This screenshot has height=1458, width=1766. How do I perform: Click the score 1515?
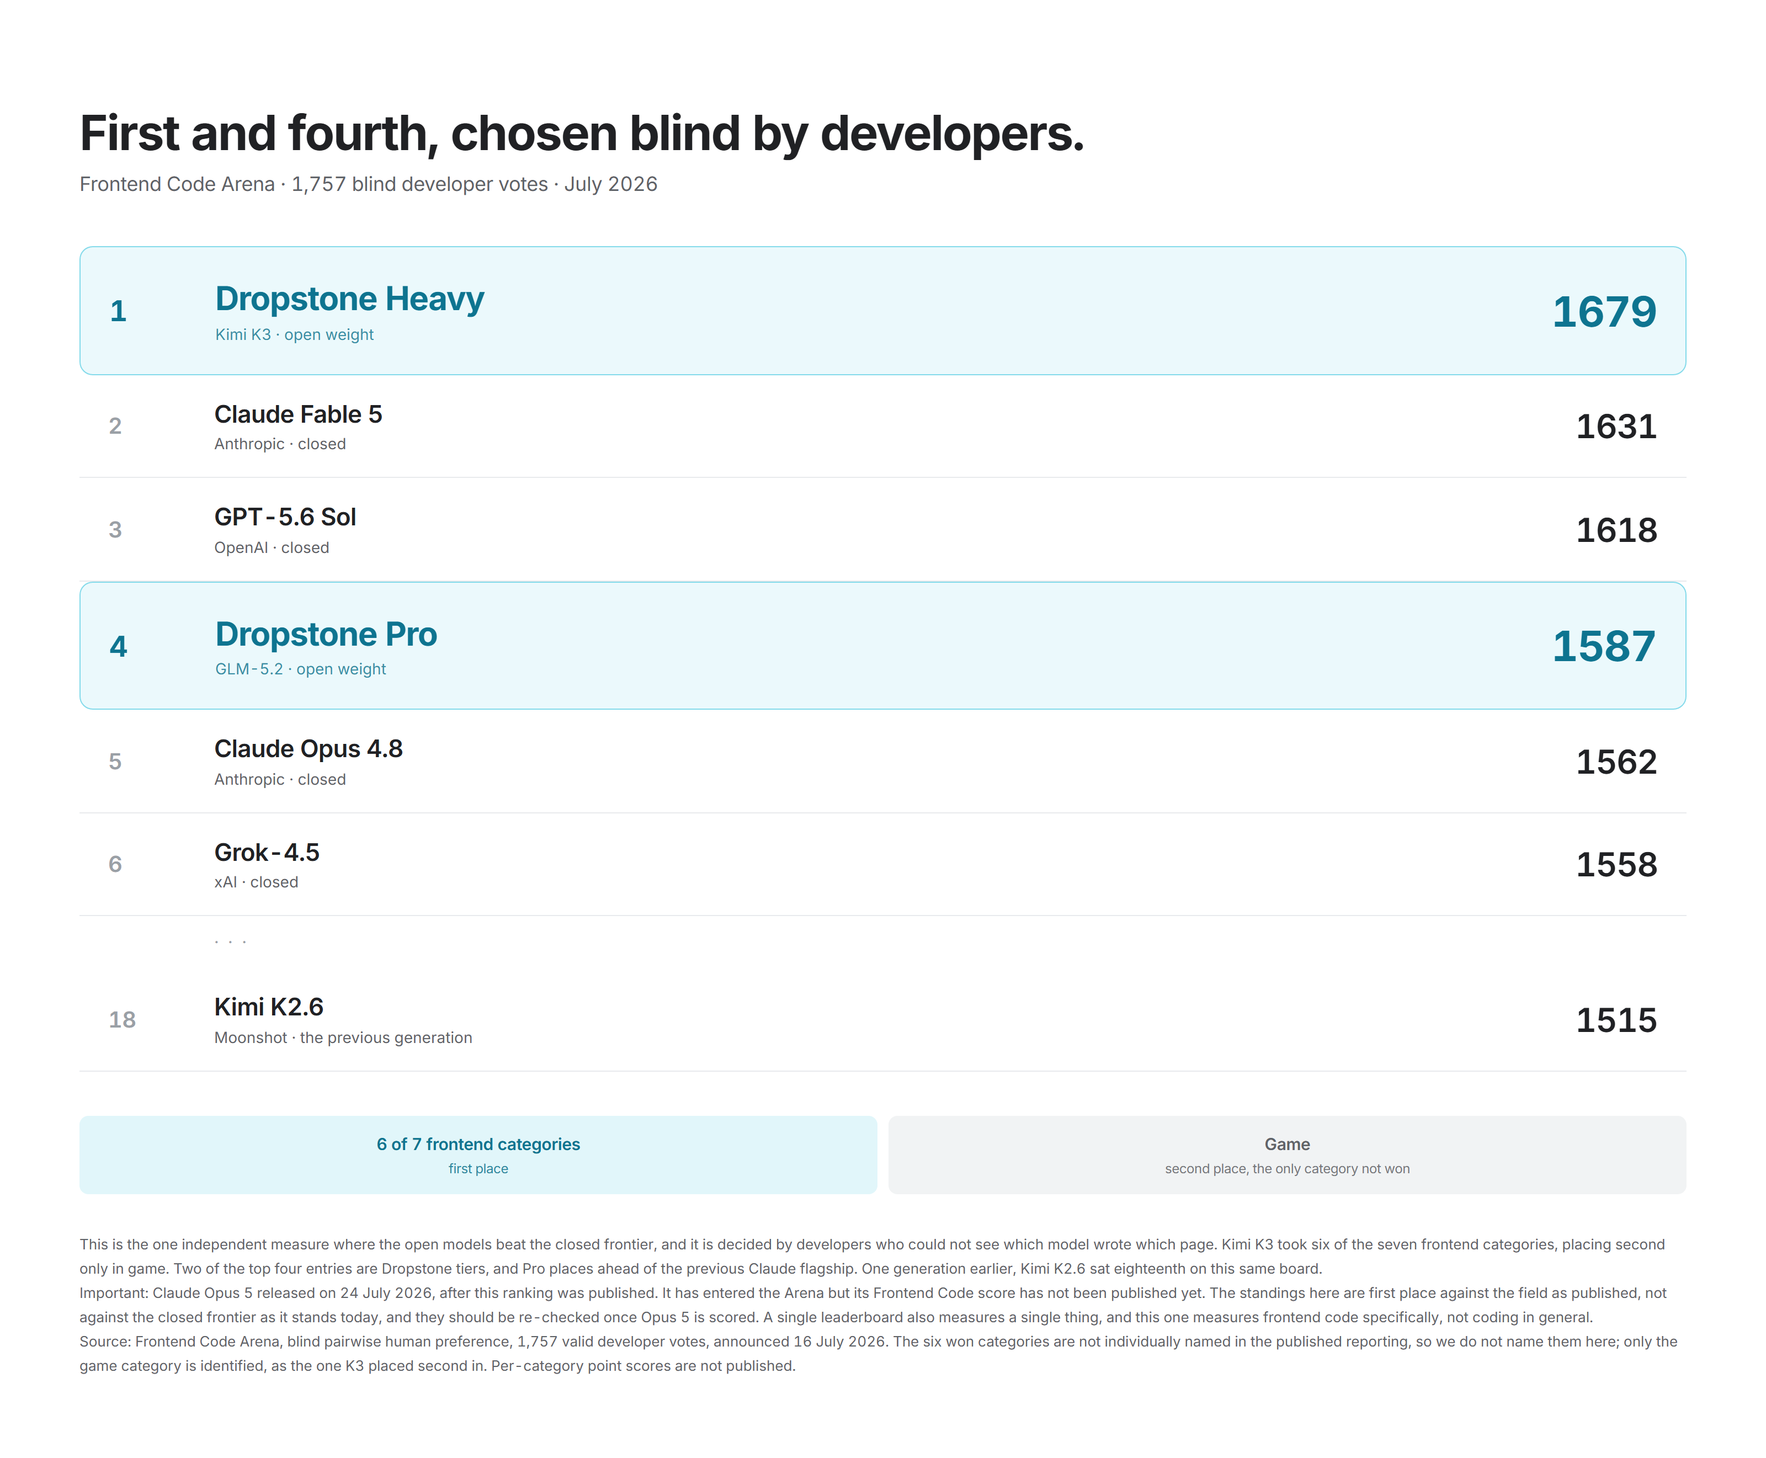pos(1616,1020)
